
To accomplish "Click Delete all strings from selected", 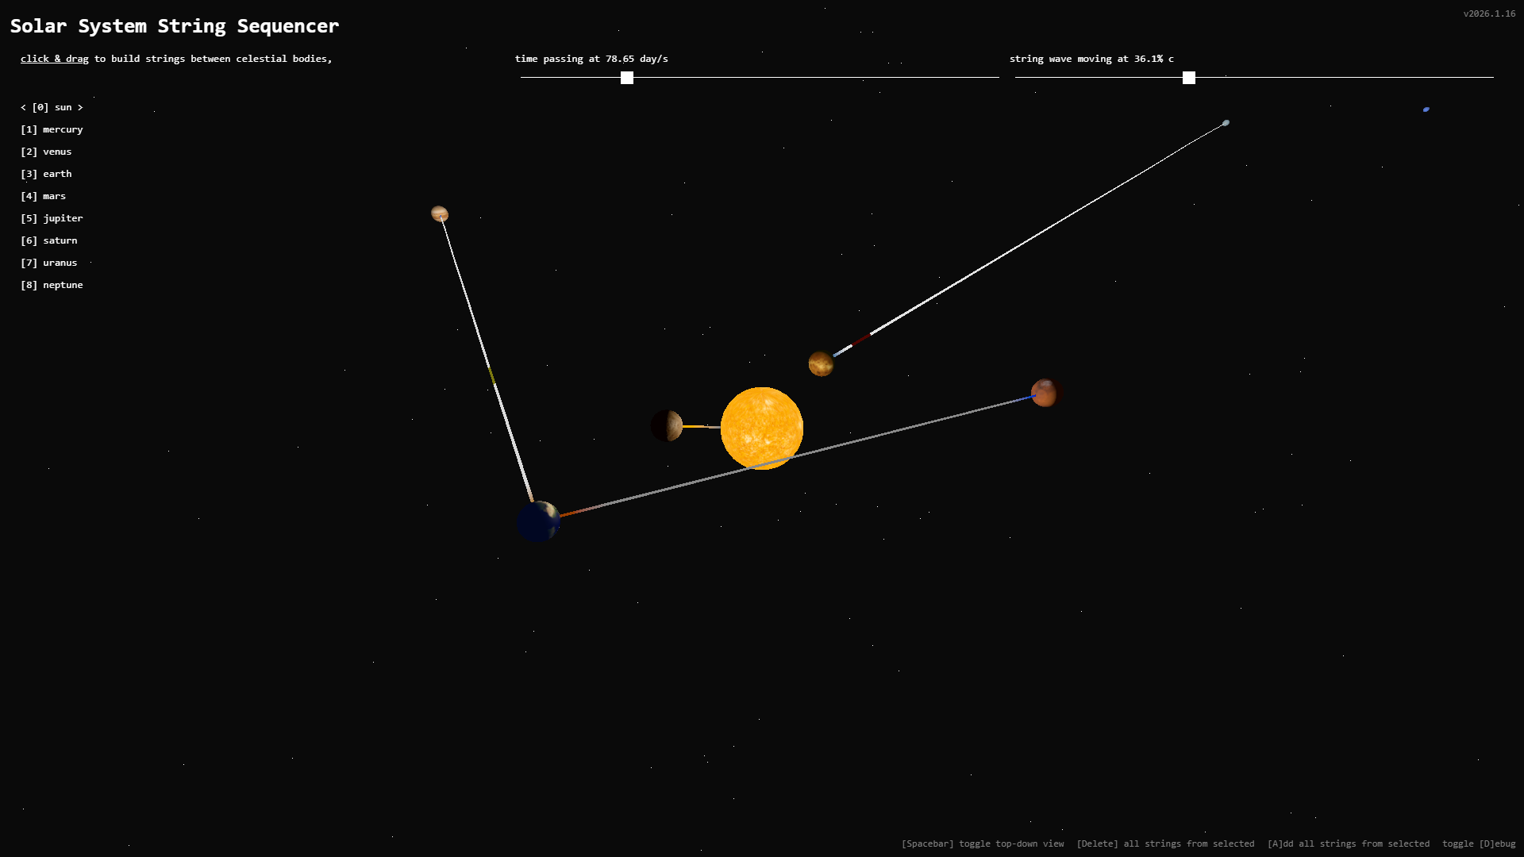I will [x=1165, y=844].
